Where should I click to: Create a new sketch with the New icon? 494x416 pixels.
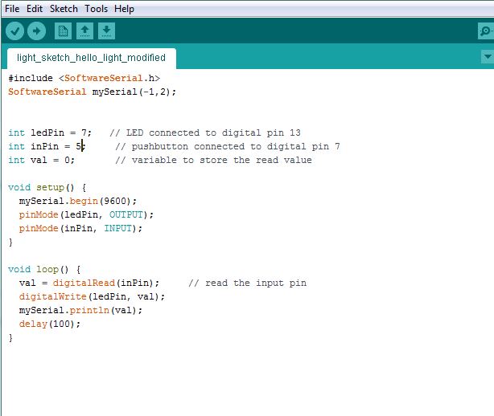[x=63, y=31]
